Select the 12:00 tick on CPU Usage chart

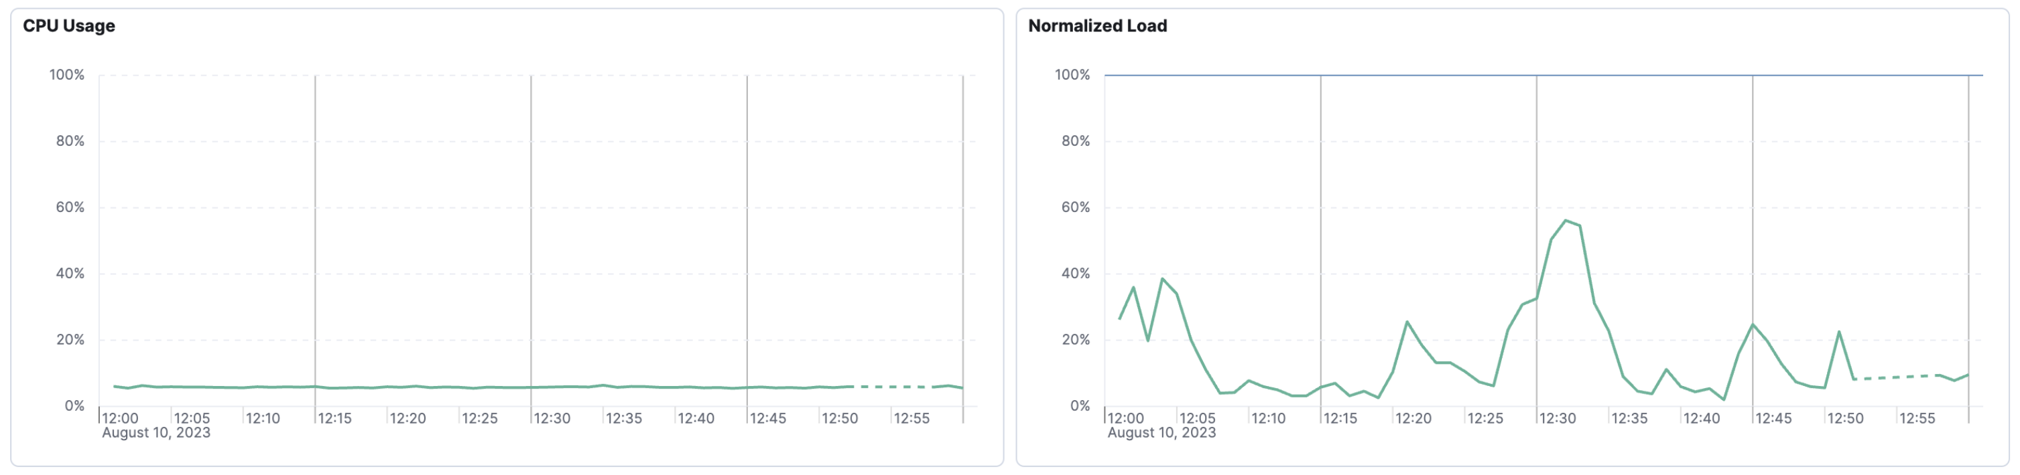point(120,419)
